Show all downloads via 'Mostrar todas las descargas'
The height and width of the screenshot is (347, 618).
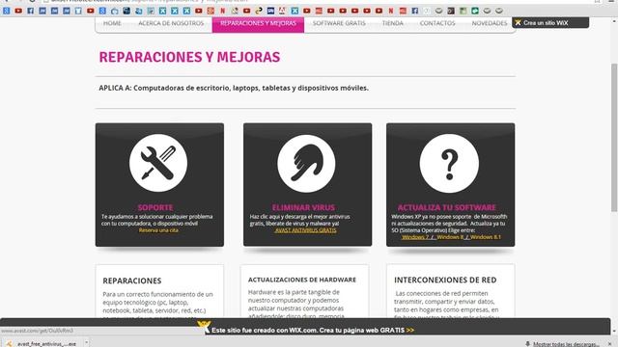coord(566,344)
